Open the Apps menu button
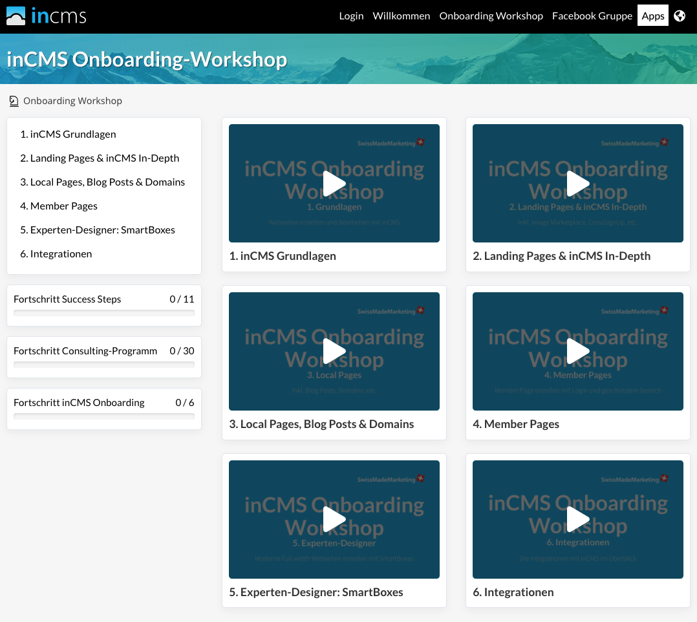 tap(653, 16)
